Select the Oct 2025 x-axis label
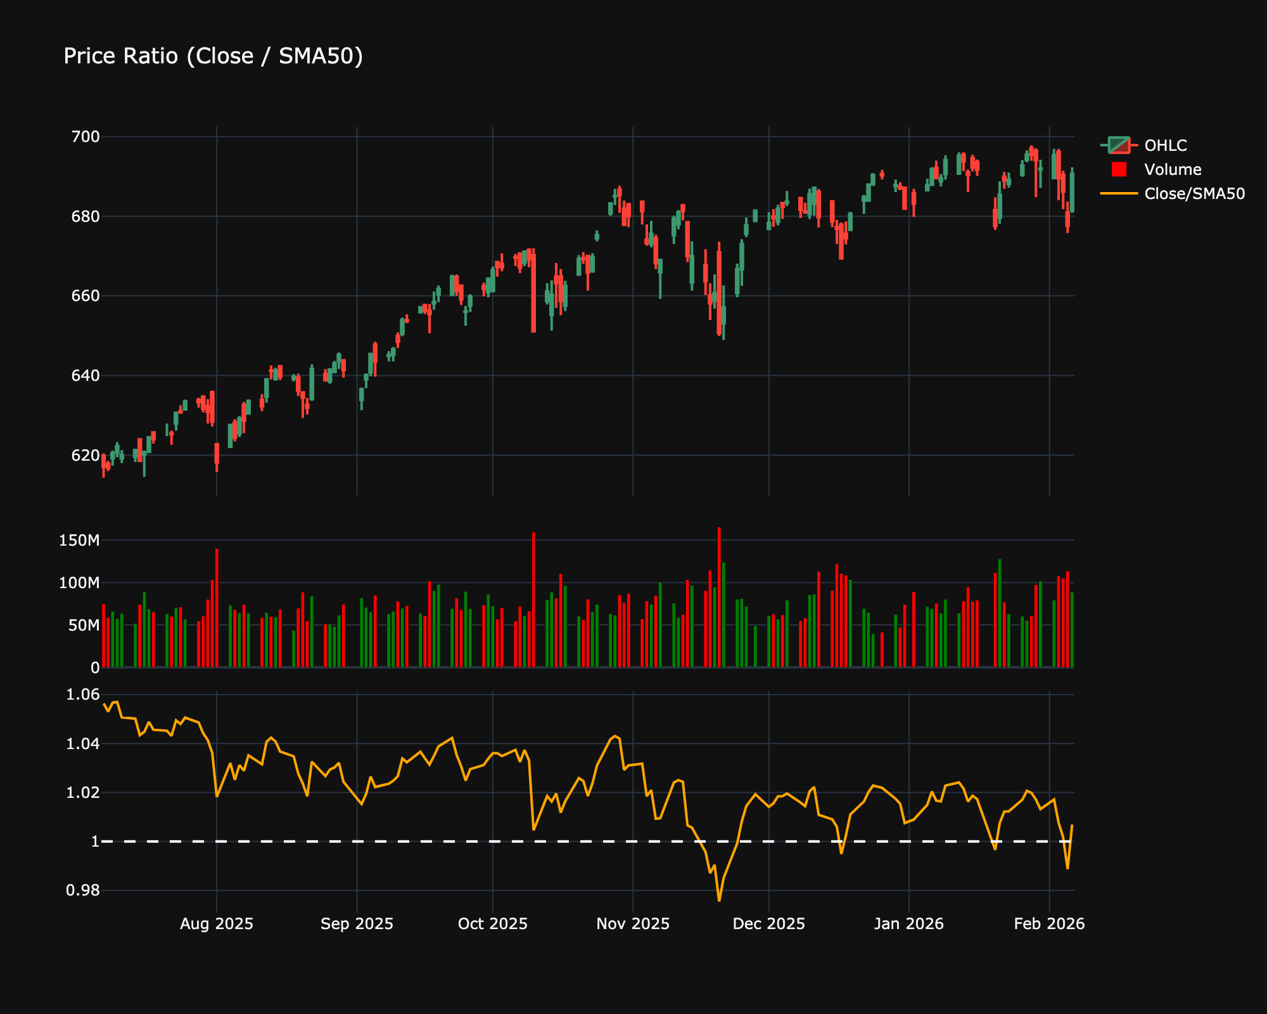 (x=492, y=923)
